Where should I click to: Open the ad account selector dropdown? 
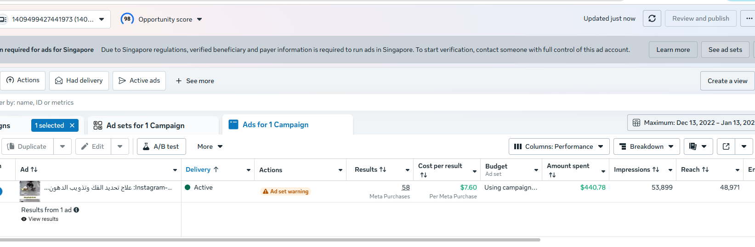[x=54, y=19]
